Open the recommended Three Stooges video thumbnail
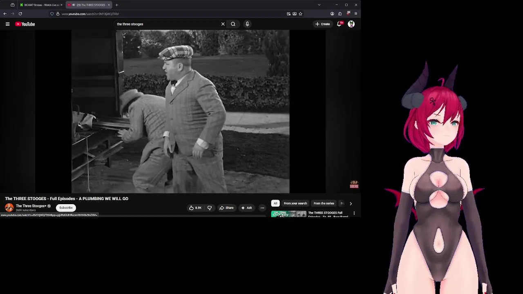The height and width of the screenshot is (294, 523). pyautogui.click(x=288, y=214)
